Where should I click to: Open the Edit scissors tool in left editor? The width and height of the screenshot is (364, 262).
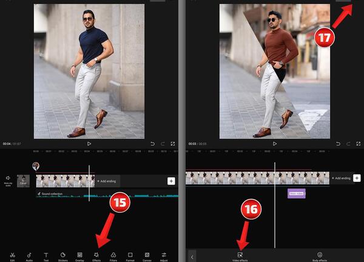click(x=12, y=257)
